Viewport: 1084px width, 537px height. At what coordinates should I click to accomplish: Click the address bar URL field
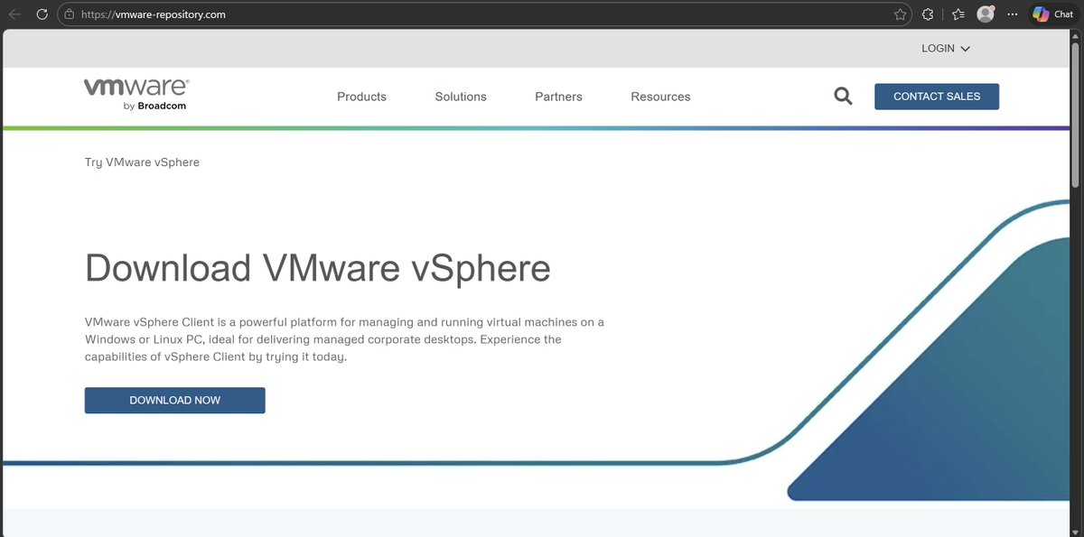pos(483,14)
